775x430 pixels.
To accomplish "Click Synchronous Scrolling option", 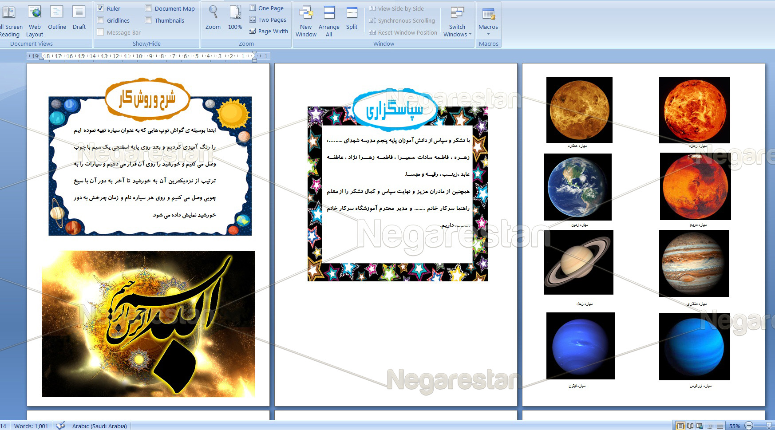I will (402, 20).
